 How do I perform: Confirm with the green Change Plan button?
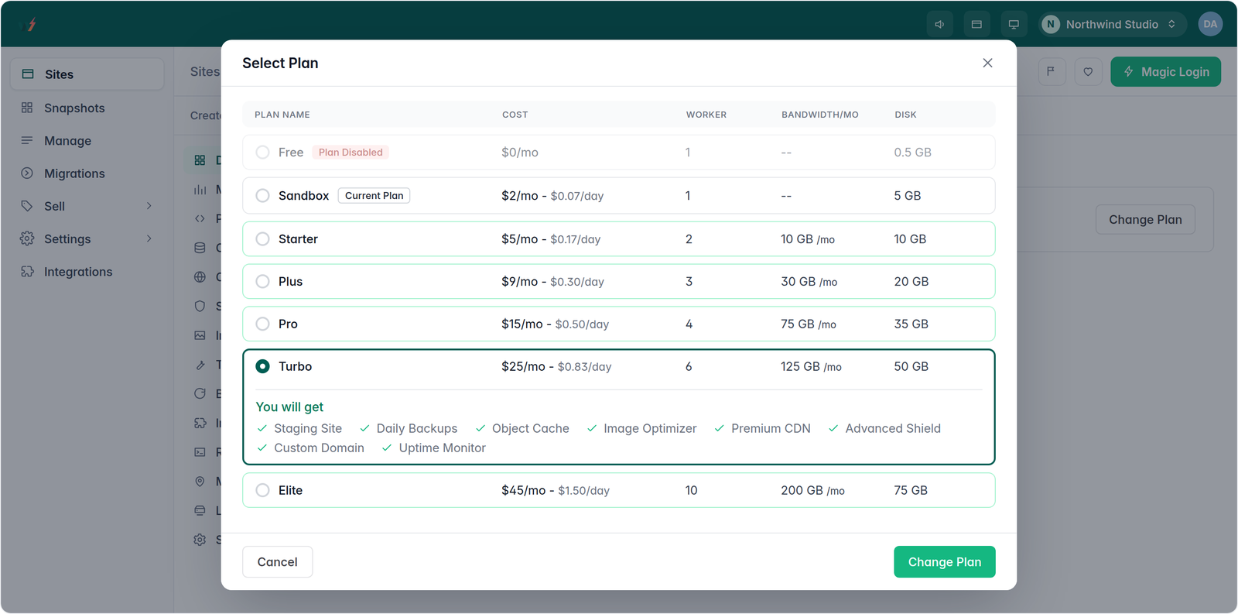945,562
